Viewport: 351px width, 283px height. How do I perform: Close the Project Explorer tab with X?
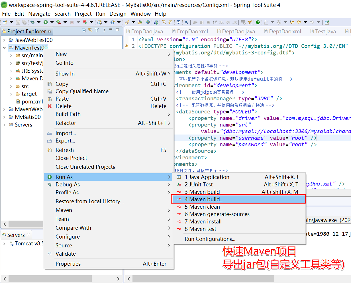pos(50,31)
